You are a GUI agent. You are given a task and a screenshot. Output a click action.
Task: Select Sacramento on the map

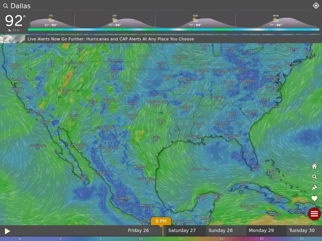(x=19, y=81)
